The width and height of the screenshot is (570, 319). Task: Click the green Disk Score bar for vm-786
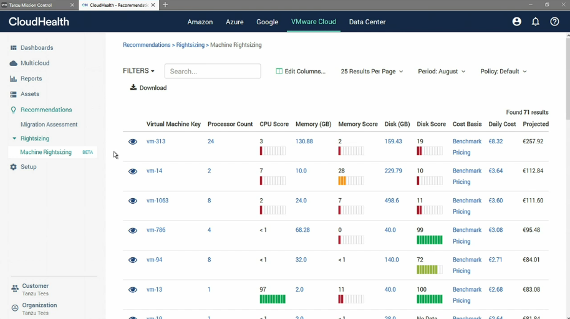point(429,240)
